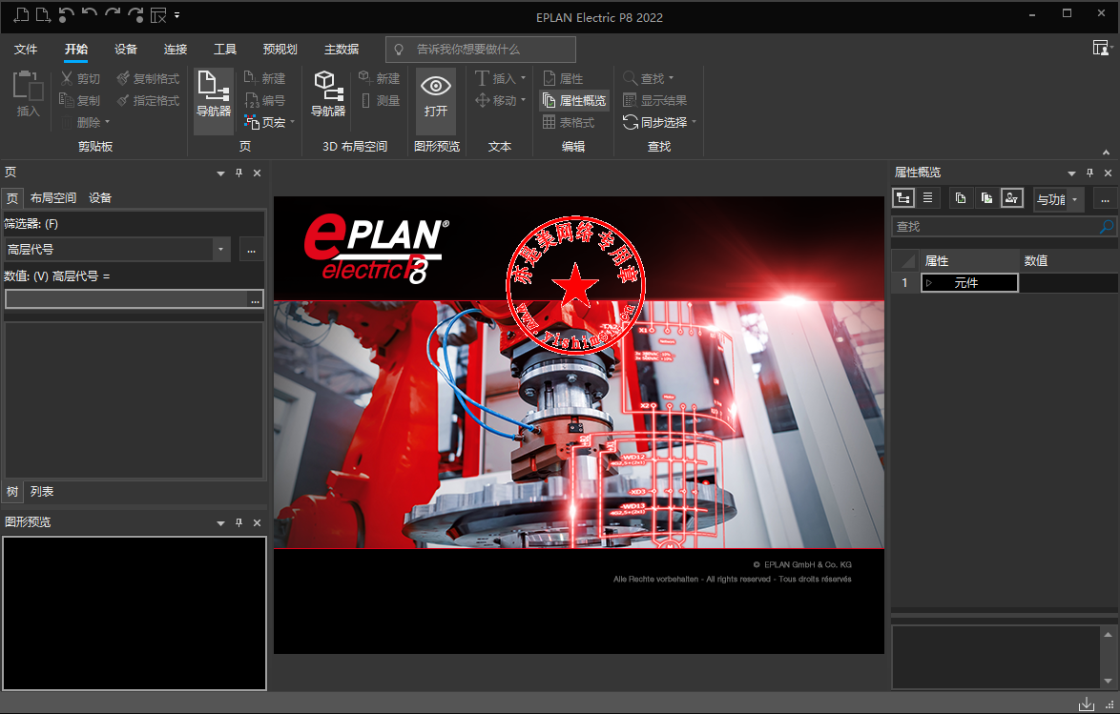
Task: Click 新建 in the 页 group
Action: pos(264,78)
